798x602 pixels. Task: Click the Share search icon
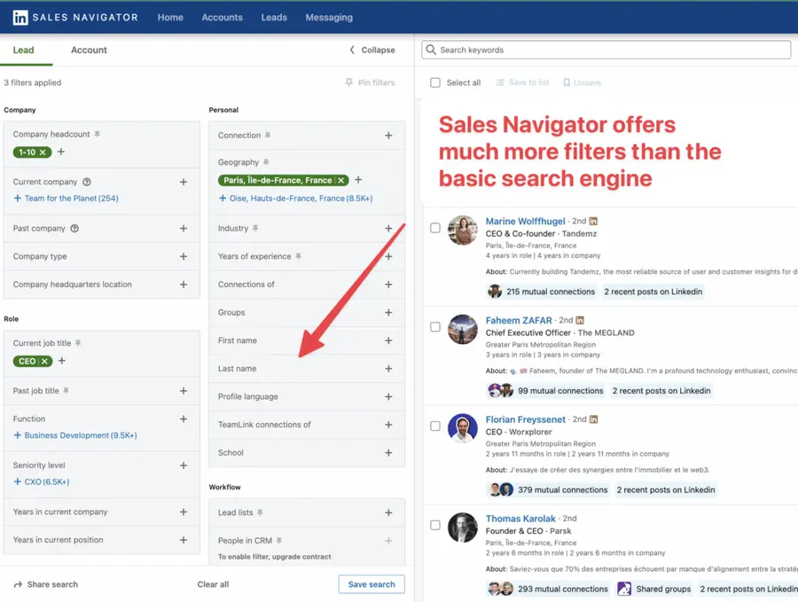coord(20,583)
